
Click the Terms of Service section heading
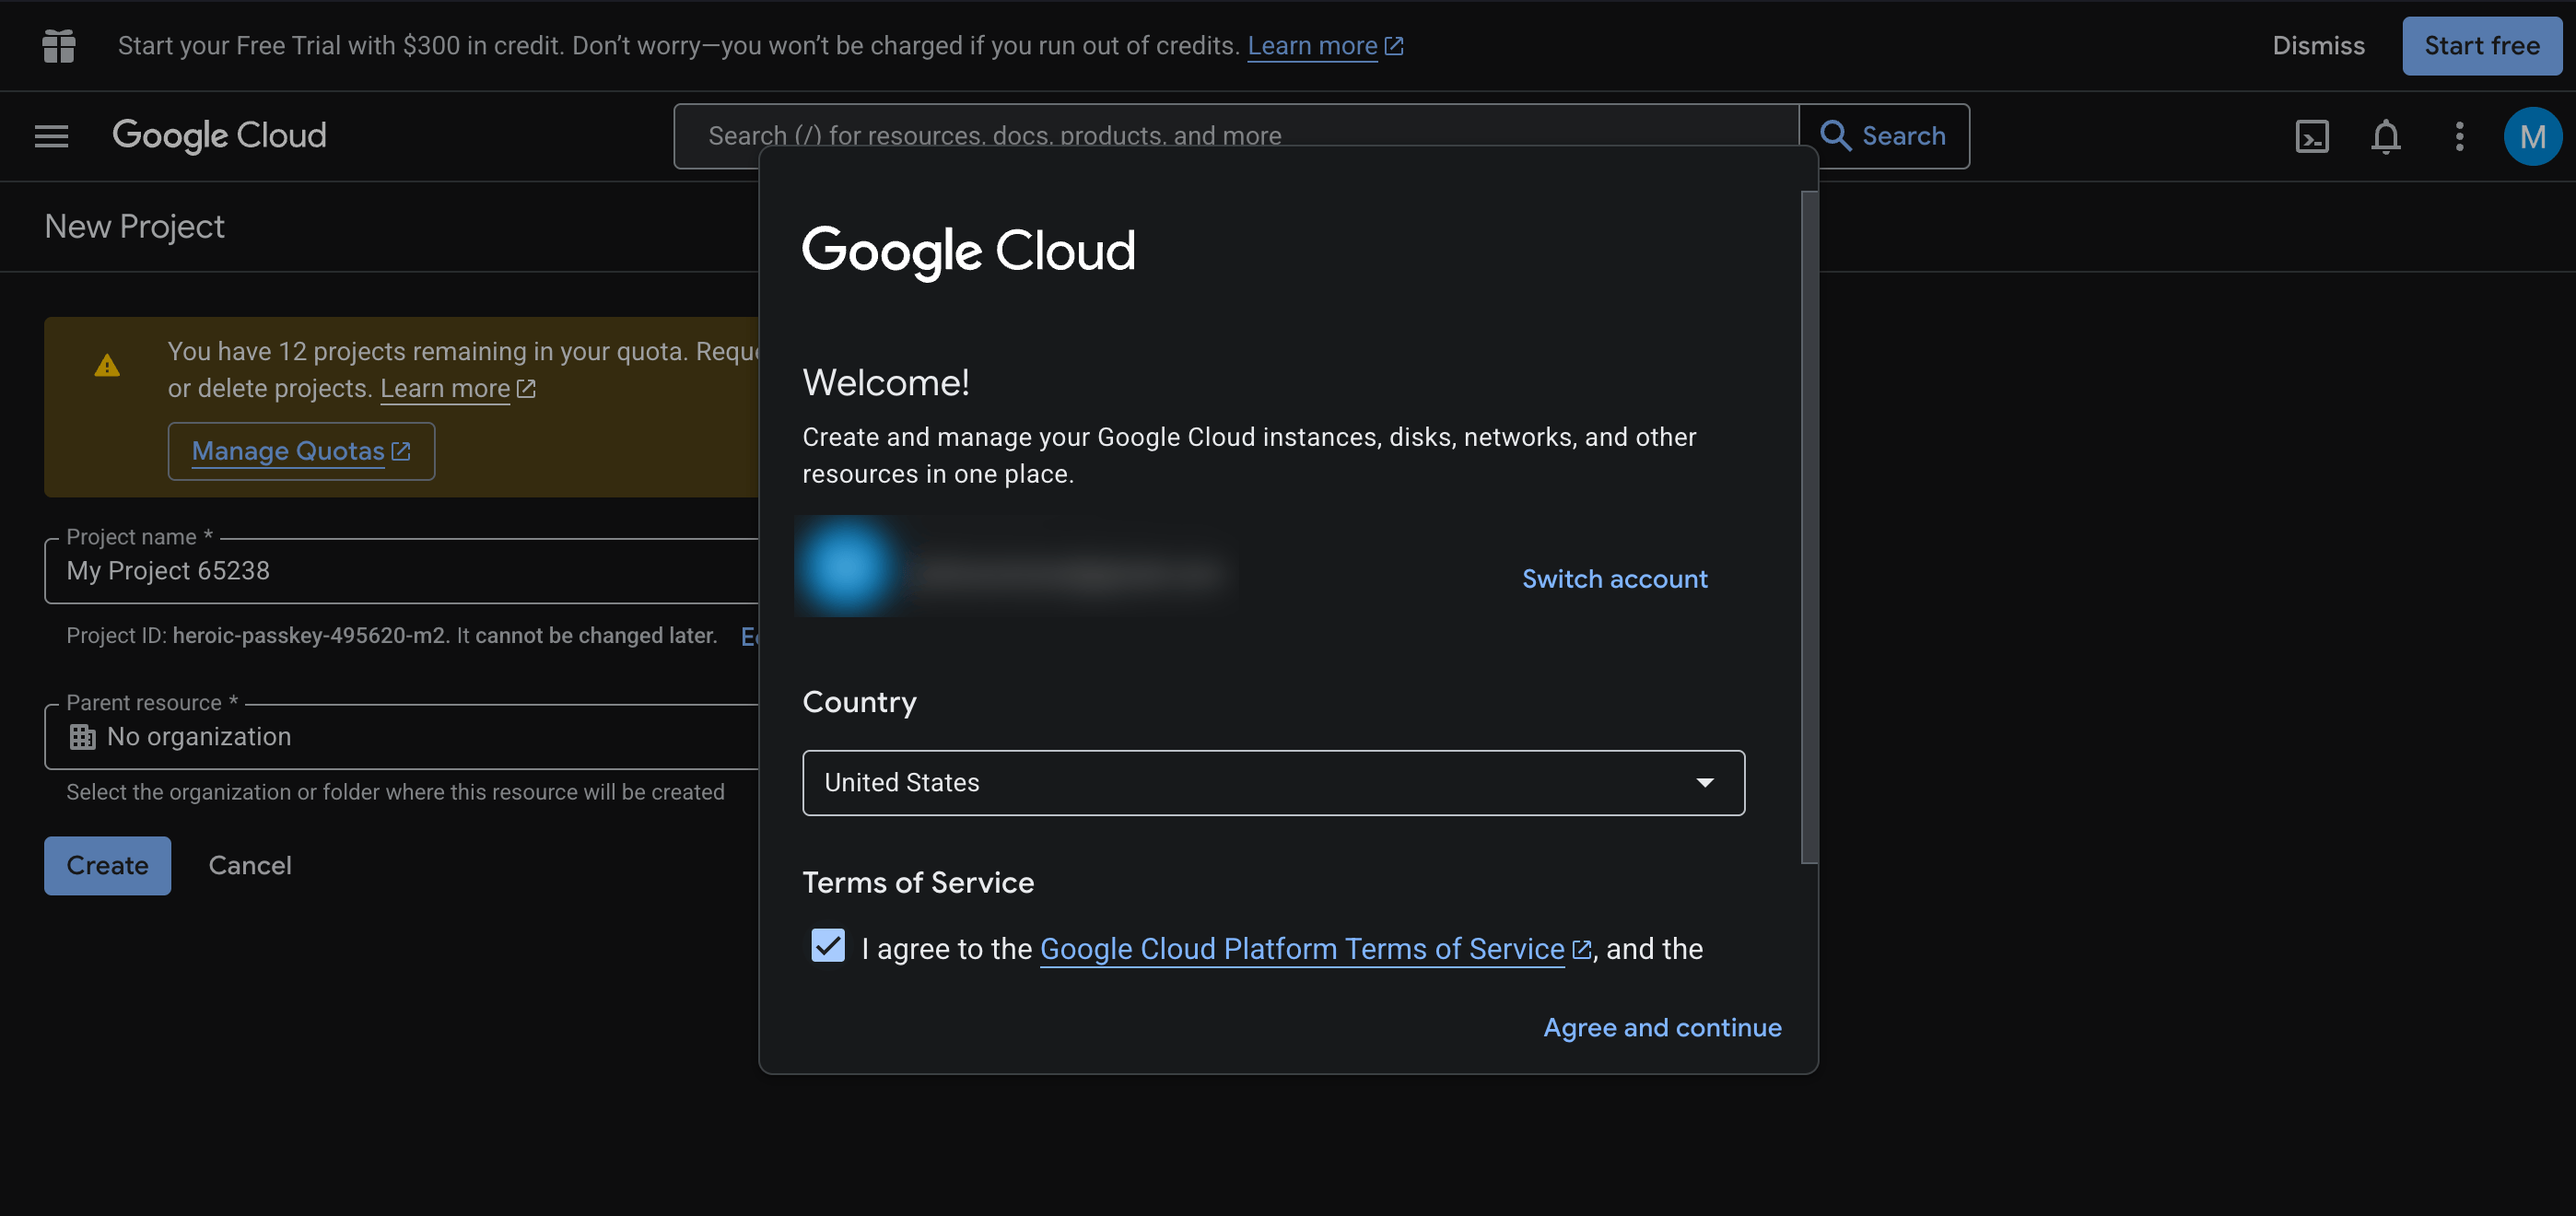[918, 883]
